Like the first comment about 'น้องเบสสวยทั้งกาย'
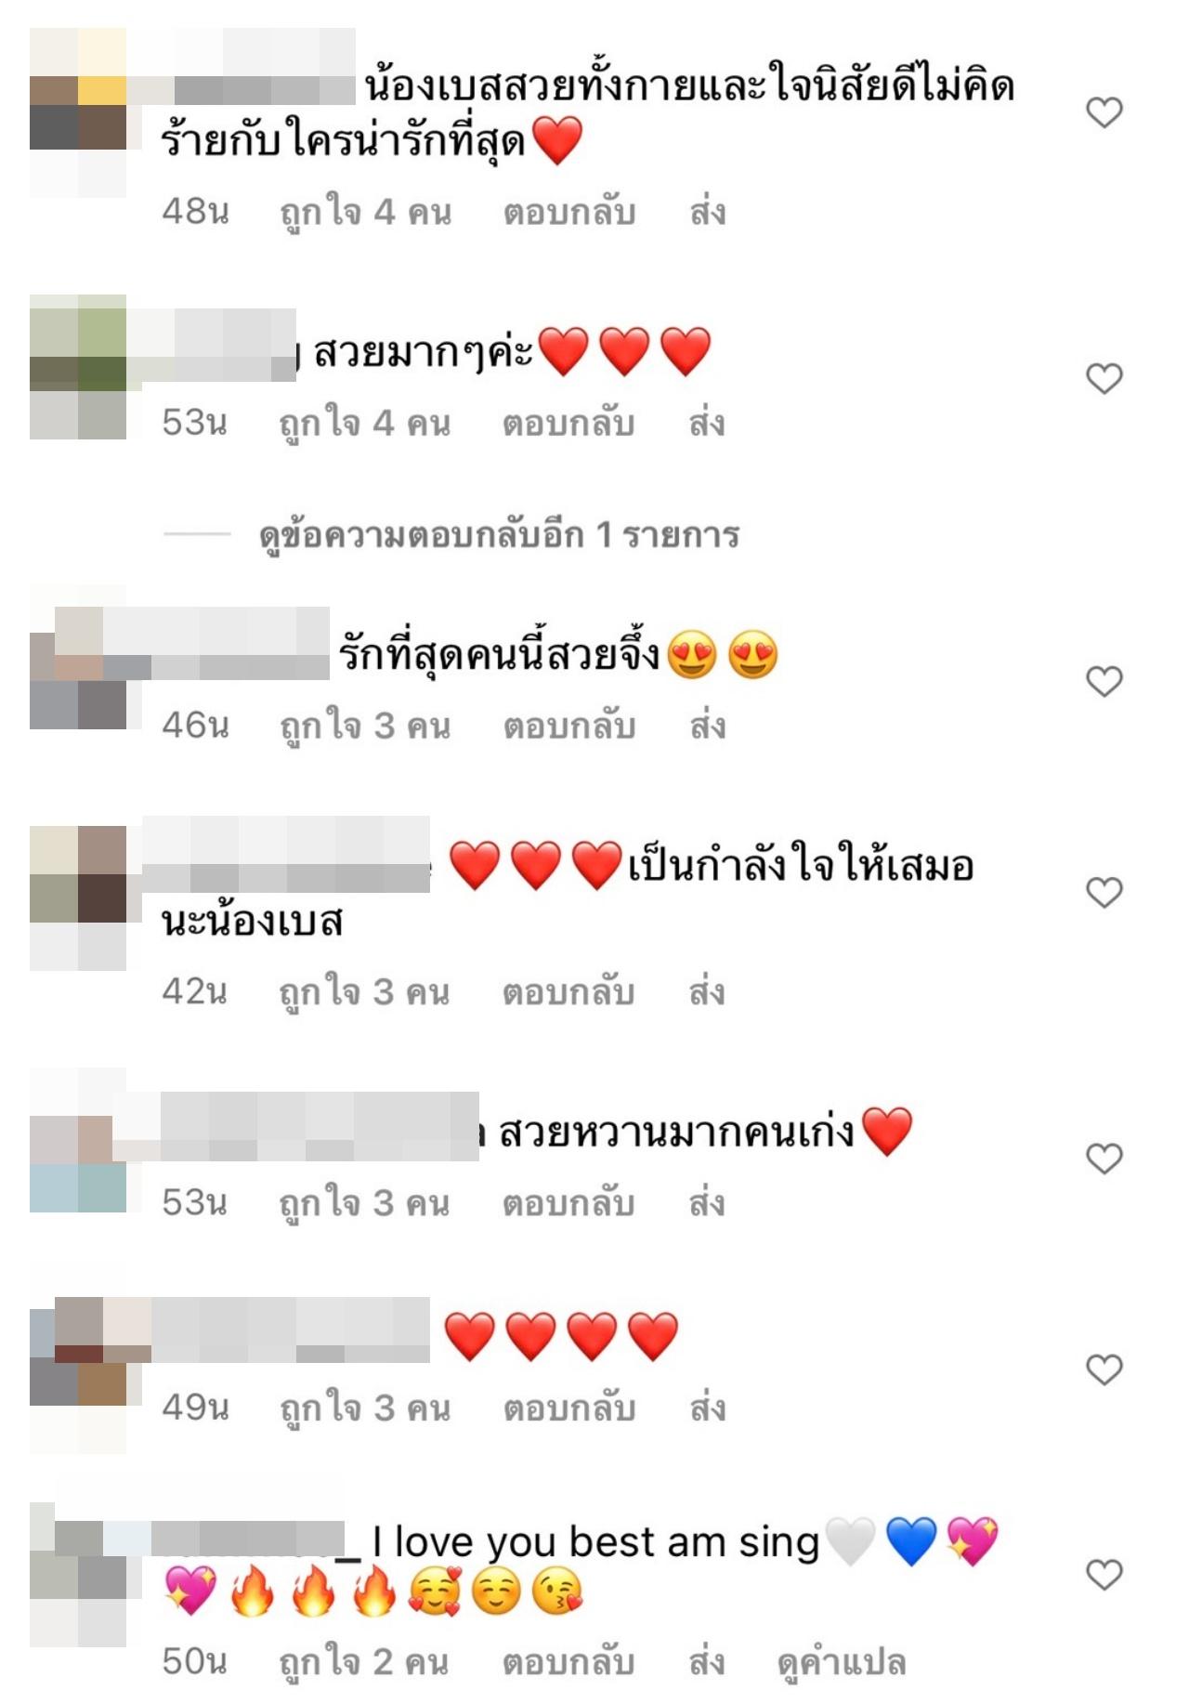Screen dimensions: 1189x1703 [x=1104, y=112]
